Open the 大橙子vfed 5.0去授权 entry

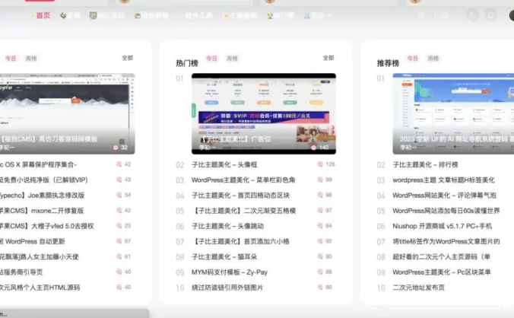click(x=47, y=226)
